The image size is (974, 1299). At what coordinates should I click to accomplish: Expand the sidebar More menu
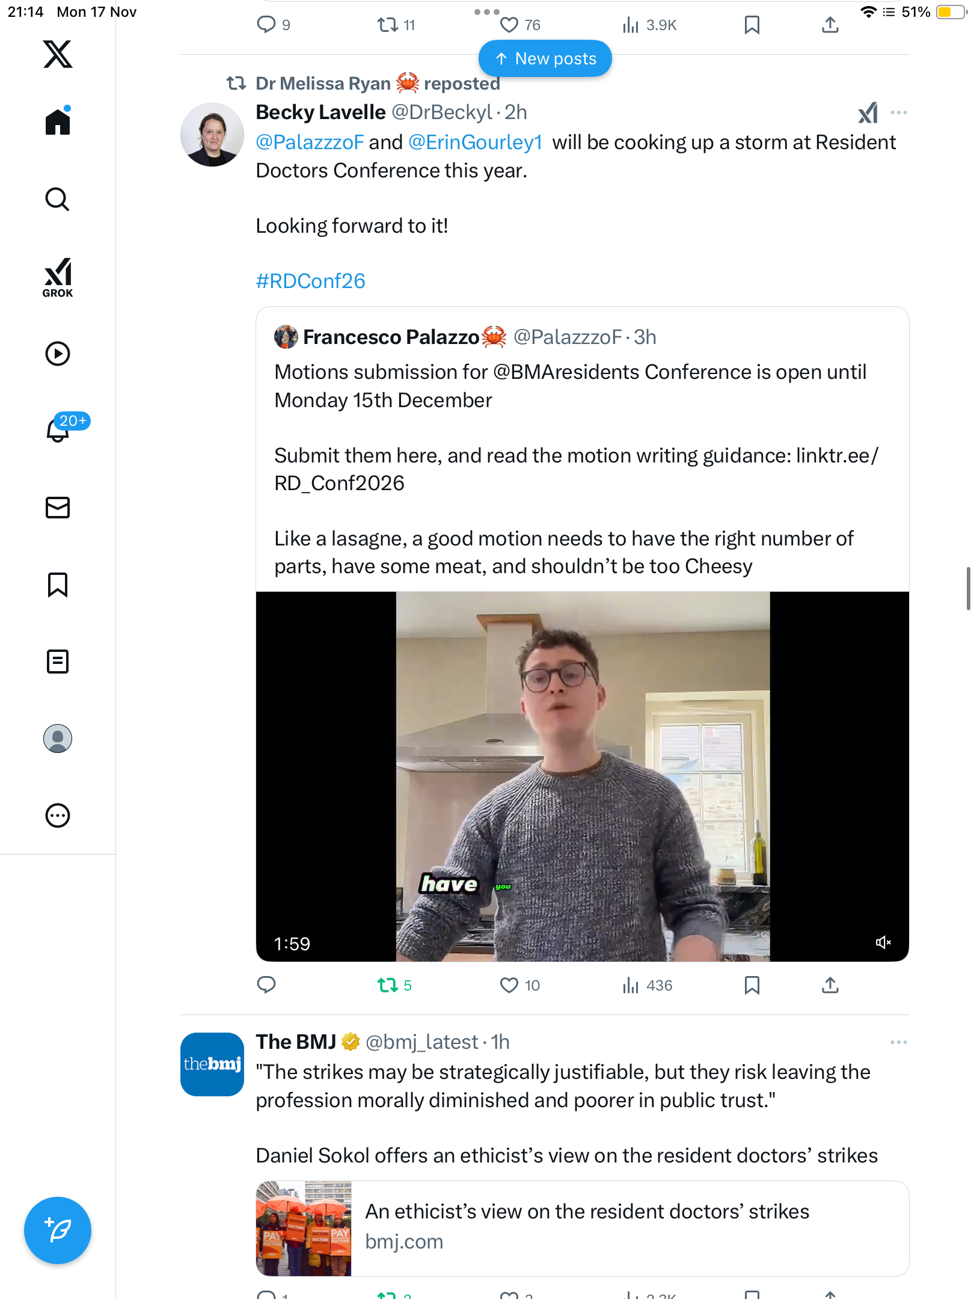click(58, 815)
